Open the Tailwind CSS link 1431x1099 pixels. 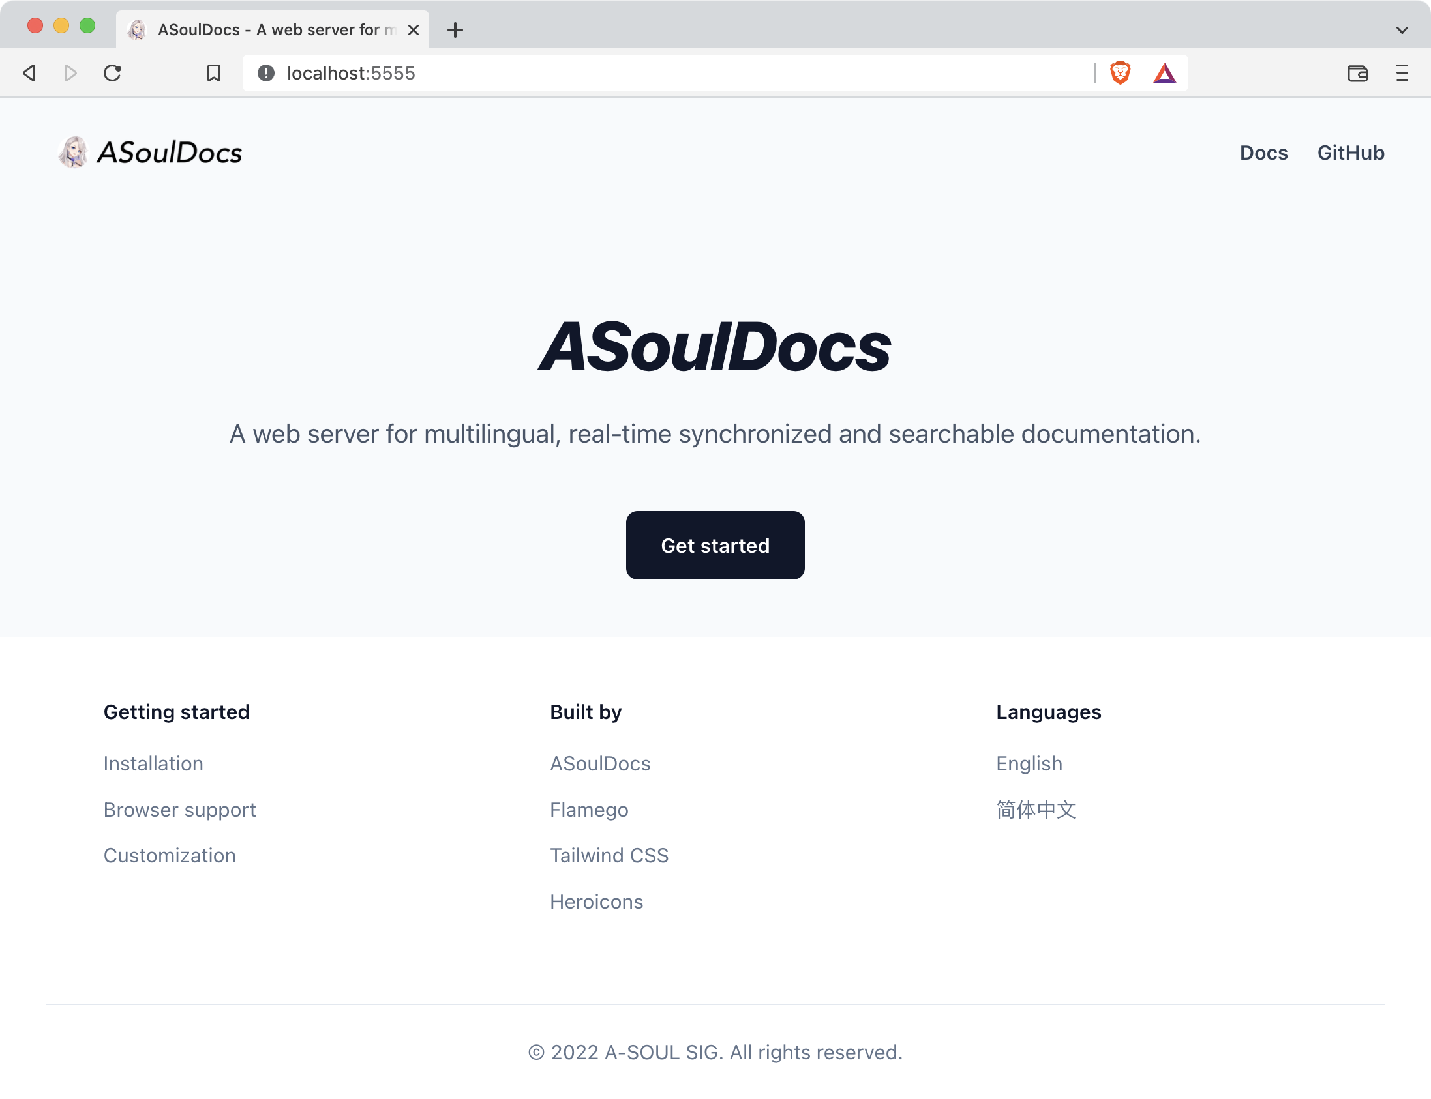tap(609, 855)
